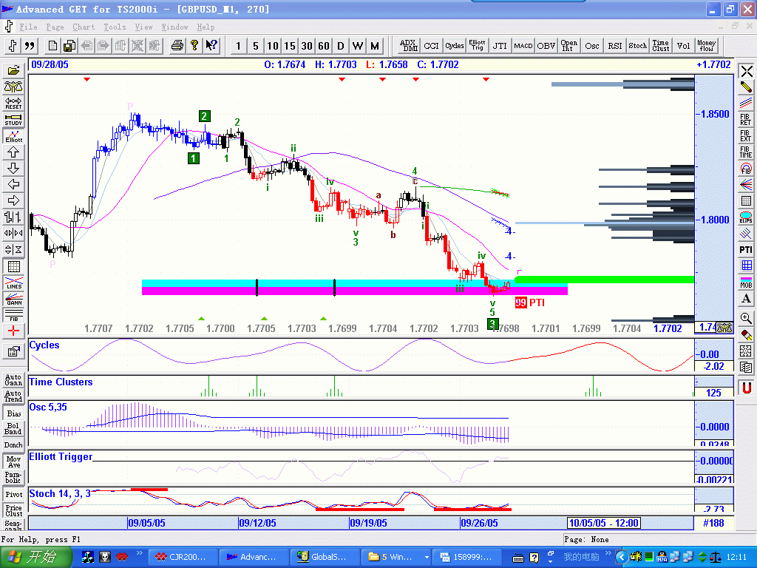
Task: Select Daily timeframe button D
Action: coord(340,46)
